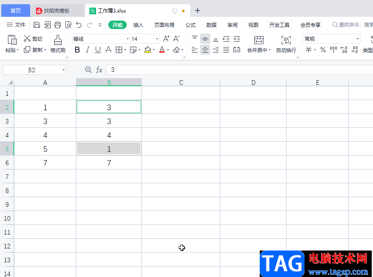Click increase indent icon
The image size is (373, 277).
pos(237,39)
